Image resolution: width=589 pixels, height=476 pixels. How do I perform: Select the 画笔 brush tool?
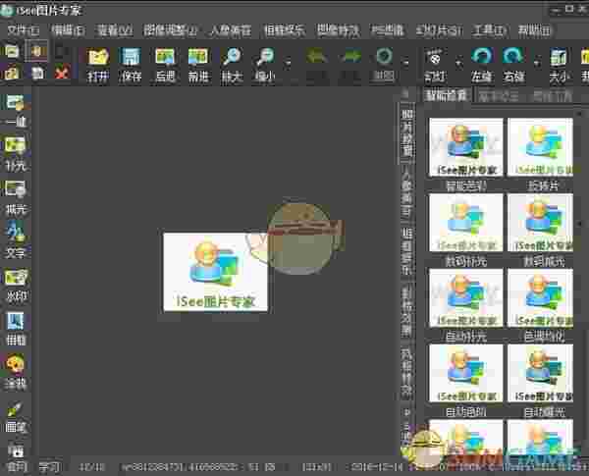pyautogui.click(x=16, y=417)
